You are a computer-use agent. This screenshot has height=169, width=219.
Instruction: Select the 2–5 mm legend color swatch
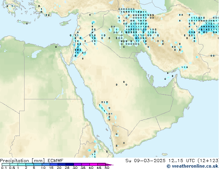pyautogui.click(x=30, y=165)
